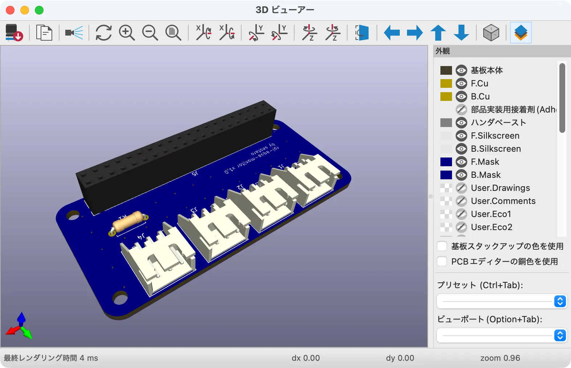
Task: Click the raytracing render camera icon
Action: [x=74, y=33]
